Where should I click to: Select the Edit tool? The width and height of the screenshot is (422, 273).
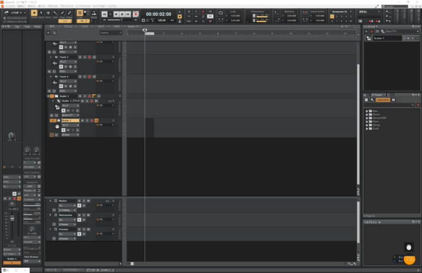click(x=55, y=14)
